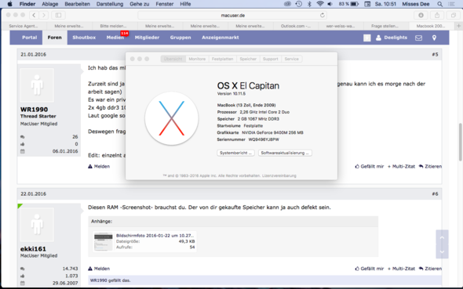Open the Fenster menu
This screenshot has width=463, height=289.
tap(165, 4)
